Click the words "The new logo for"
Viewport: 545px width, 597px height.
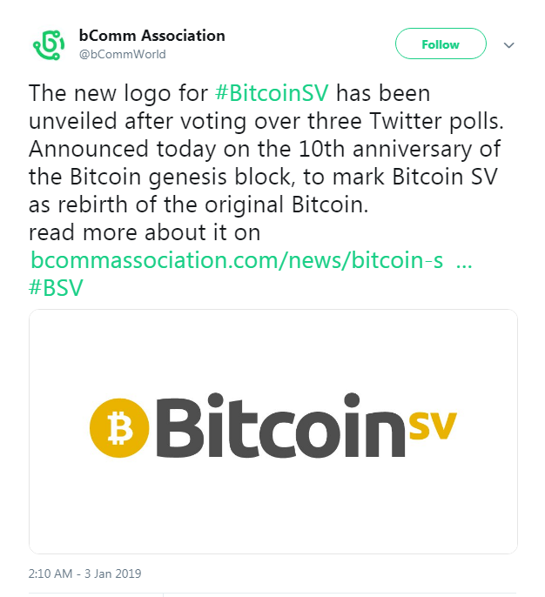click(118, 93)
